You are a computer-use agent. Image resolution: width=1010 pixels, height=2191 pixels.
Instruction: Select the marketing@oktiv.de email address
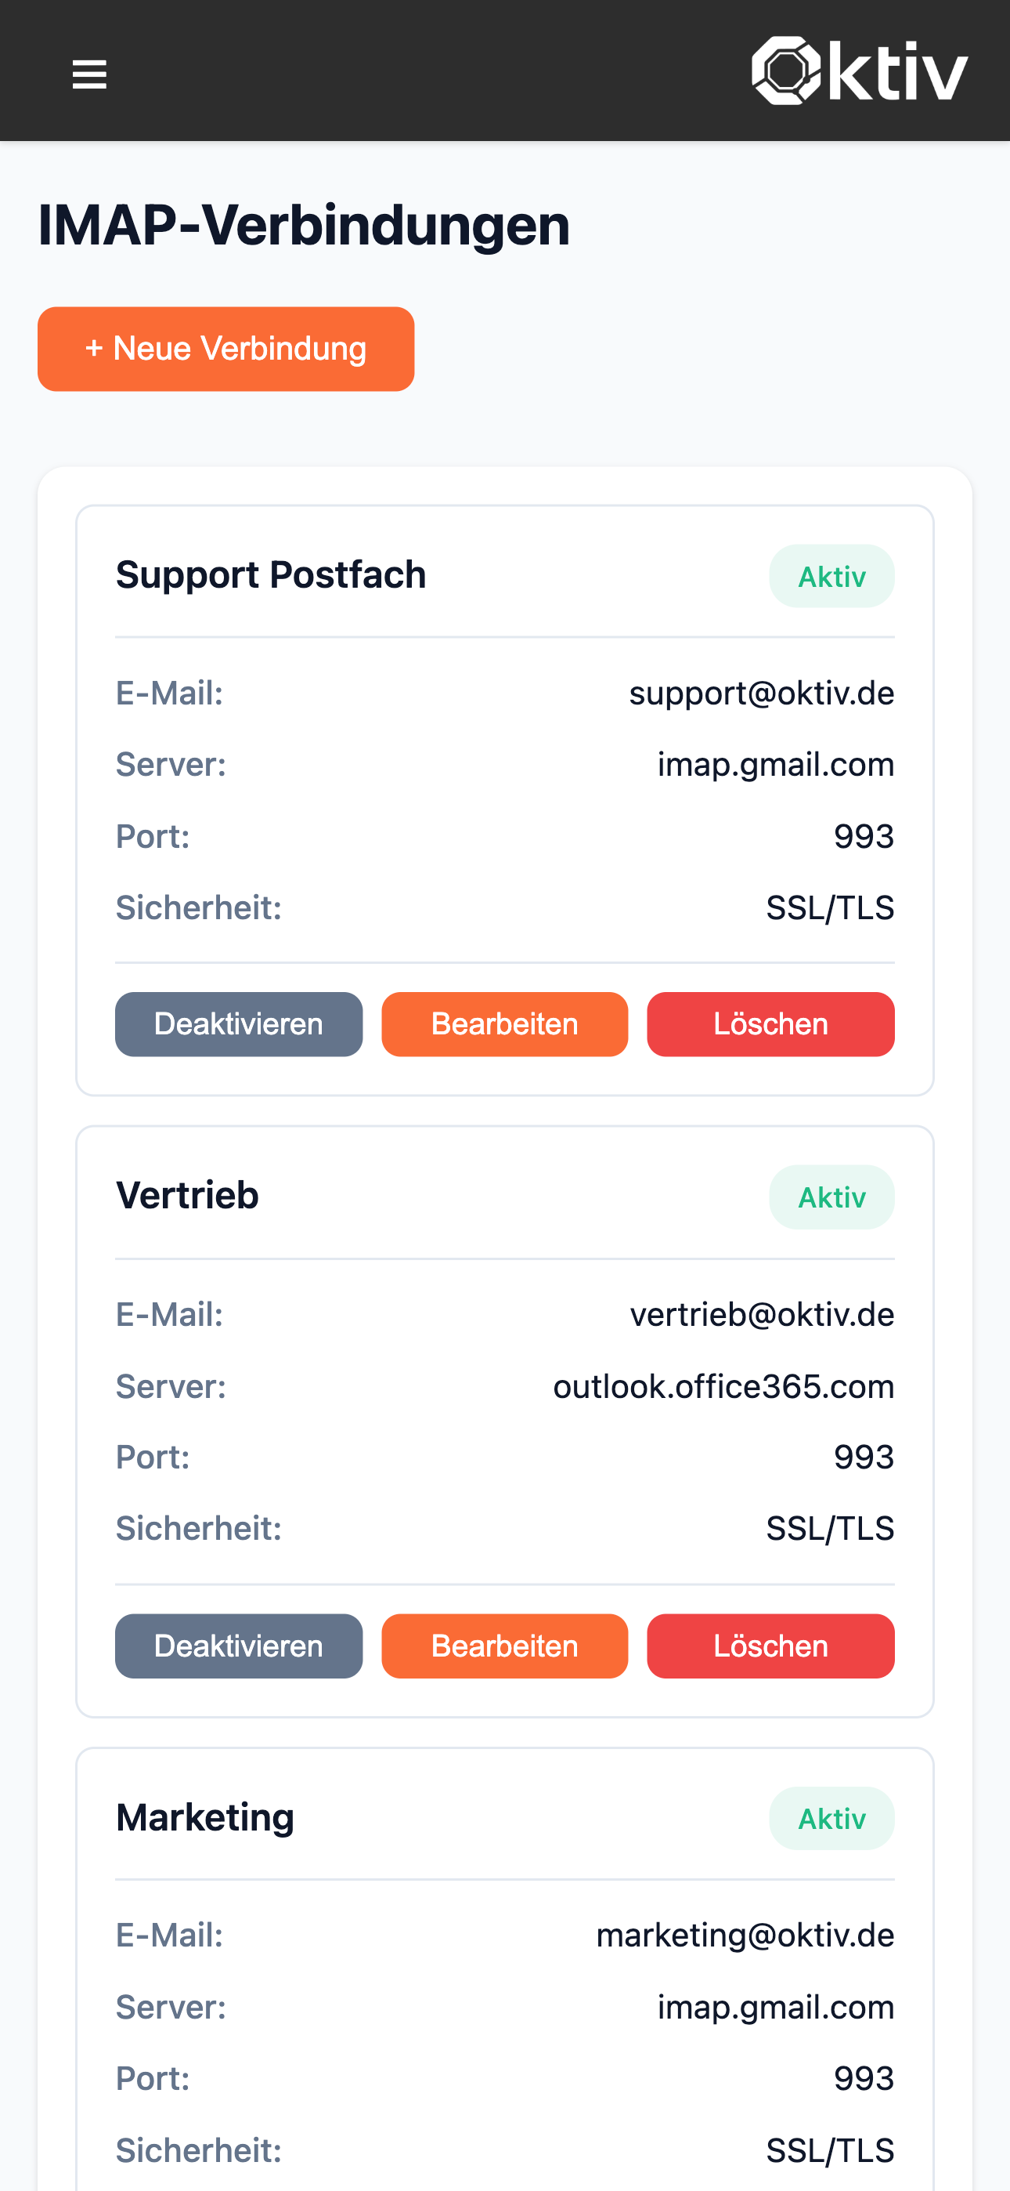click(x=745, y=1936)
